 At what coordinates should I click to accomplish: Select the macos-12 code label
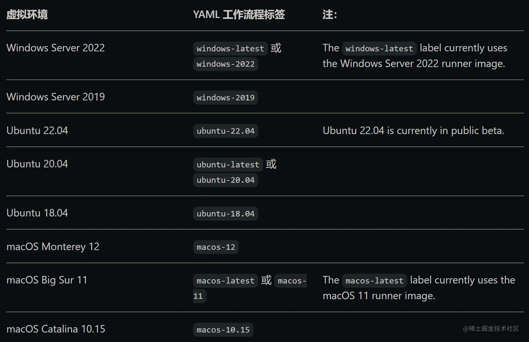[216, 247]
